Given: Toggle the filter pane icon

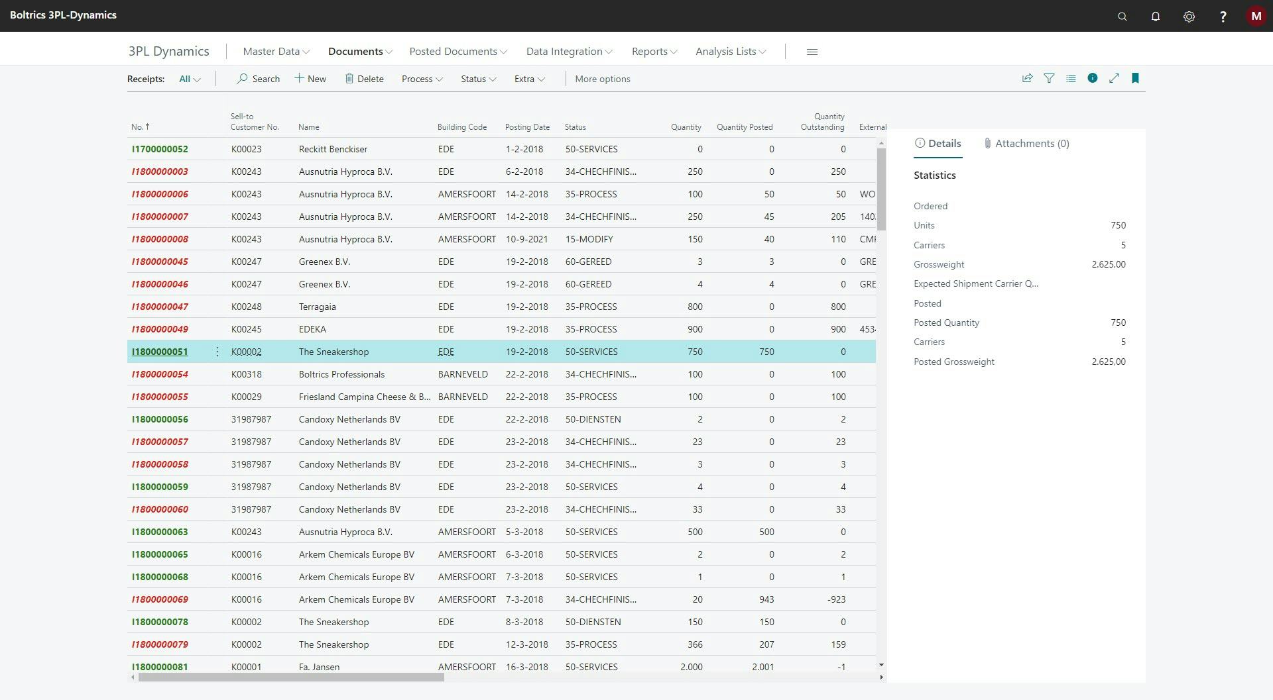Looking at the screenshot, I should [x=1049, y=78].
